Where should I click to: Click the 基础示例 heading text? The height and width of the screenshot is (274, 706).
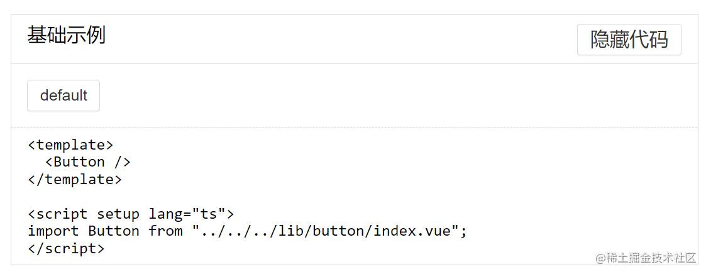point(66,35)
